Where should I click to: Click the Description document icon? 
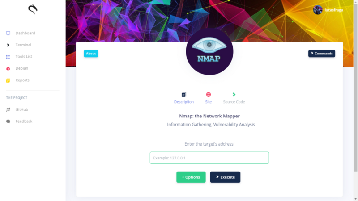[184, 95]
